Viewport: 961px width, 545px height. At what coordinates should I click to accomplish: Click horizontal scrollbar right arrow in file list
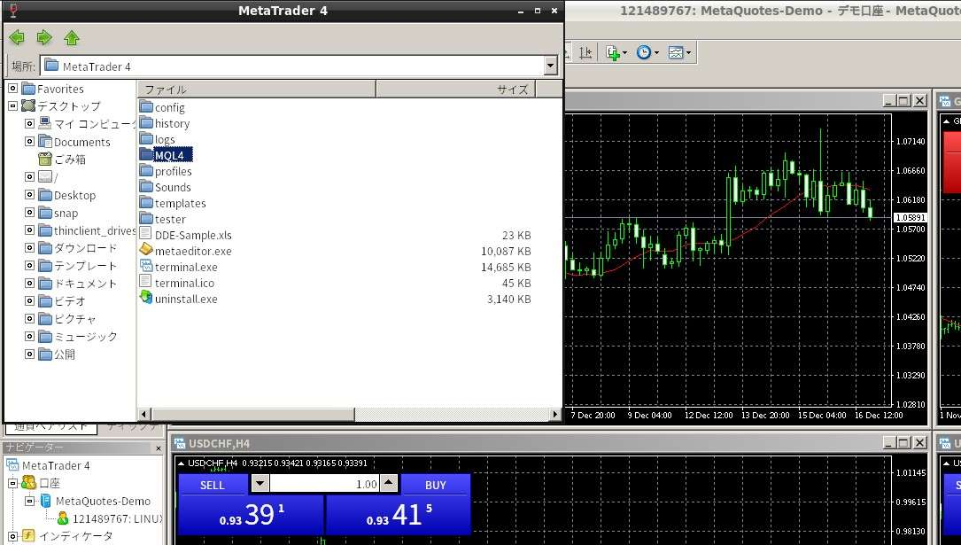555,415
